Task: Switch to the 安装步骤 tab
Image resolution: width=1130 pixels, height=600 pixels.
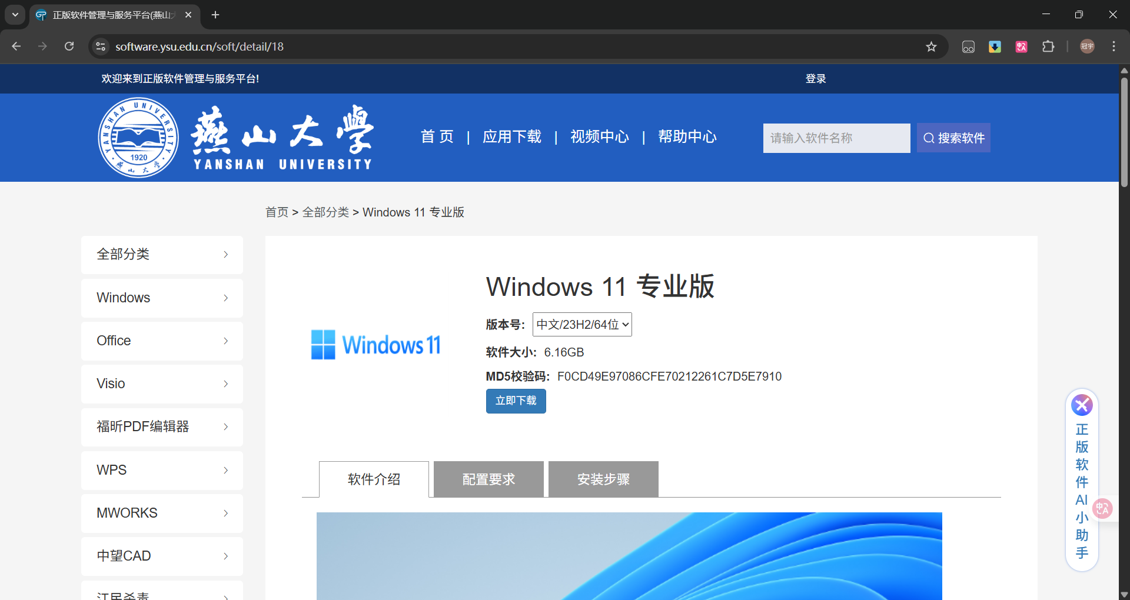Action: pyautogui.click(x=603, y=479)
